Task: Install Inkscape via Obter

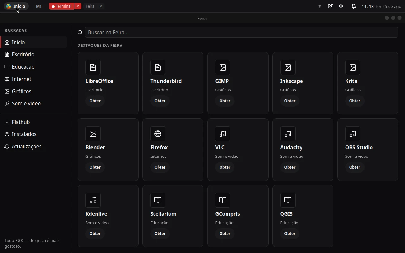Action: [x=290, y=101]
